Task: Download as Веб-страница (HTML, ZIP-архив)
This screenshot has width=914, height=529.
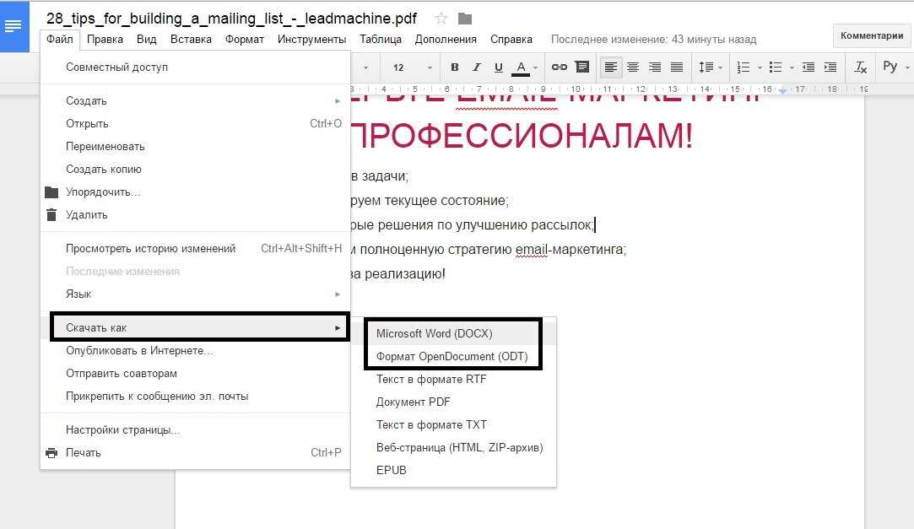Action: coord(453,447)
